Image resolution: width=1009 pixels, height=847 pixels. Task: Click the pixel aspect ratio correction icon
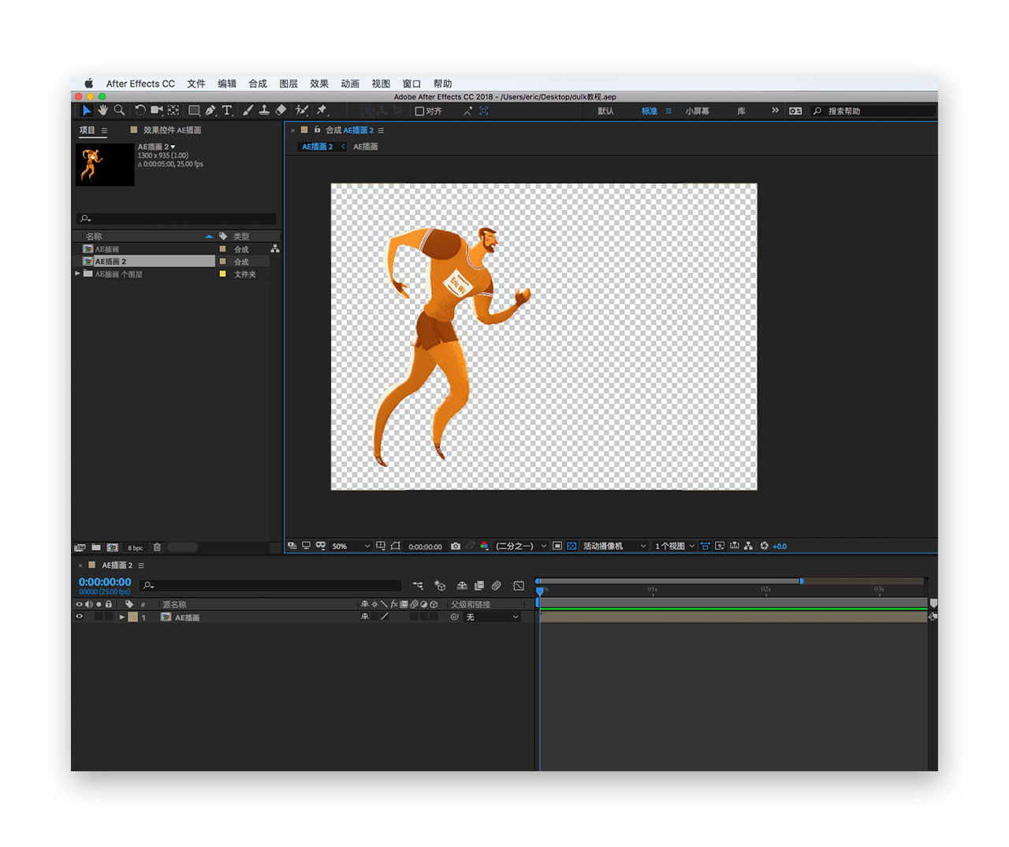[706, 546]
